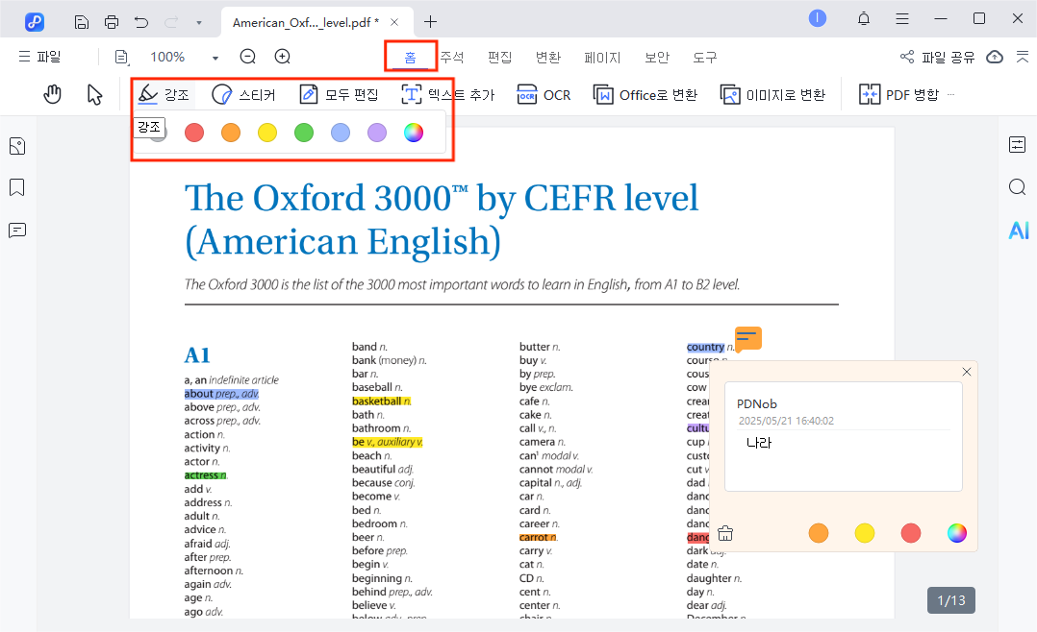
Task: Switch to the 주석 tab
Action: tap(452, 57)
